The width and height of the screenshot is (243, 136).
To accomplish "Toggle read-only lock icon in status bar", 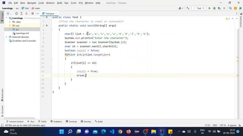I will point(240,125).
